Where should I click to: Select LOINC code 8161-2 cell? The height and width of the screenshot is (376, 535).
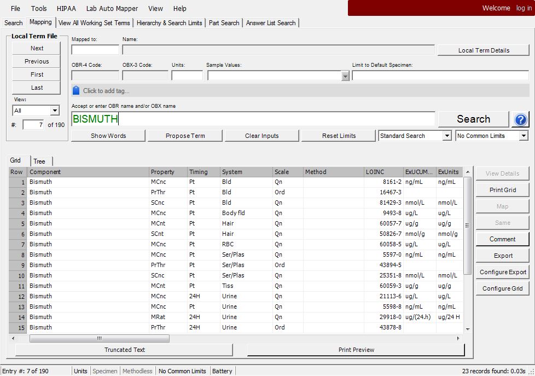click(383, 182)
